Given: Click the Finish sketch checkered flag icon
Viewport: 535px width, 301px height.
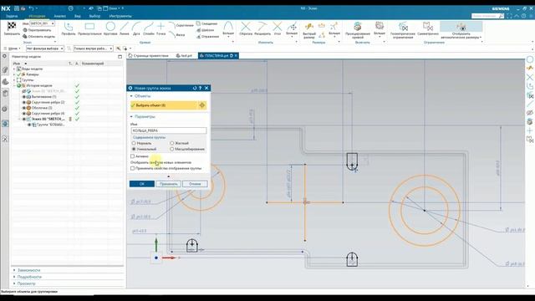Looking at the screenshot, I should pyautogui.click(x=12, y=26).
